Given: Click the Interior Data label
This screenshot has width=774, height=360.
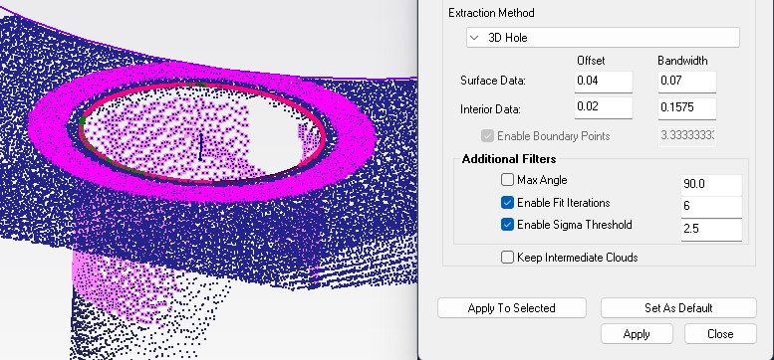Looking at the screenshot, I should tap(490, 108).
